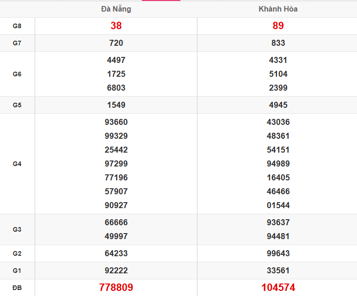Select the red G8 number 89
The image size is (357, 296).
[278, 26]
